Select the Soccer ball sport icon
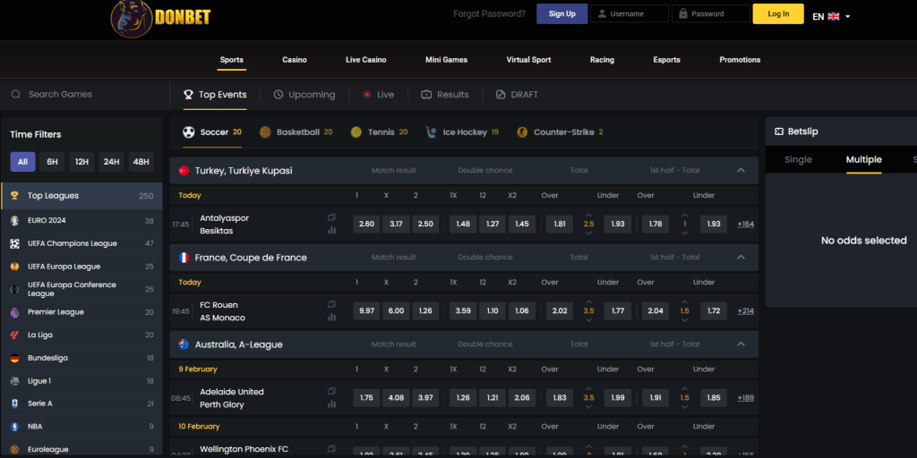This screenshot has width=917, height=458. pyautogui.click(x=189, y=132)
